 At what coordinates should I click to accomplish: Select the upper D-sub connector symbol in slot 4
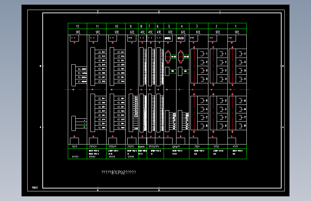click(x=181, y=57)
